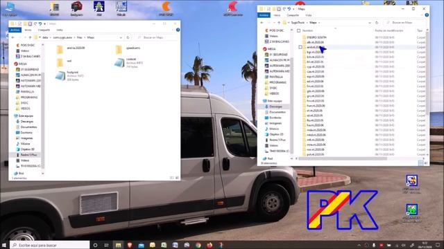
Task: Open Task View on the taskbar
Action: (106, 245)
